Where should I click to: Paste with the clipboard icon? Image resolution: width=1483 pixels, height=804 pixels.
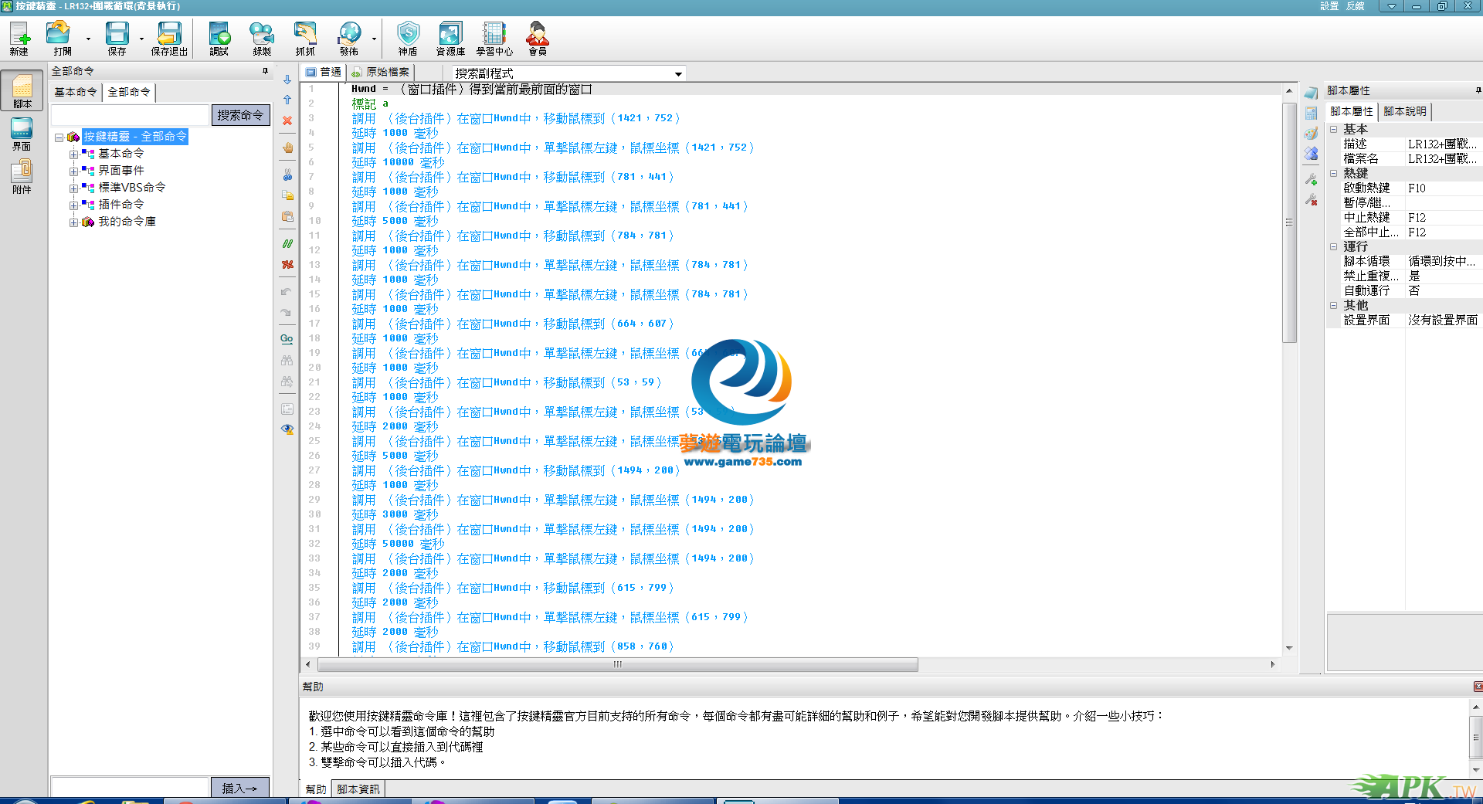287,216
